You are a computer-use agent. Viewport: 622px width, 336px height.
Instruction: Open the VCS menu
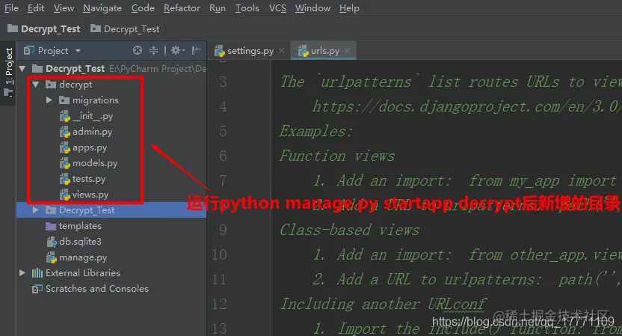click(x=277, y=8)
